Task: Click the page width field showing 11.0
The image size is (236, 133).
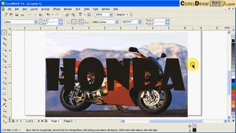Action: pos(50,20)
